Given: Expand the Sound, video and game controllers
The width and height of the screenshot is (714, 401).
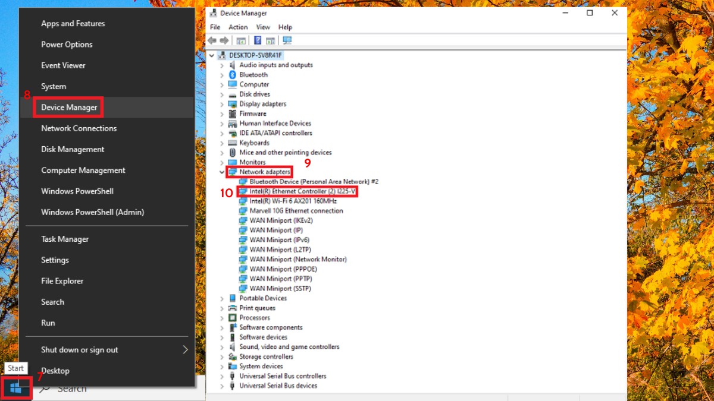Looking at the screenshot, I should 221,346.
